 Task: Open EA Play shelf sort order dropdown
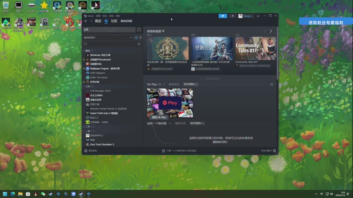tap(191, 84)
